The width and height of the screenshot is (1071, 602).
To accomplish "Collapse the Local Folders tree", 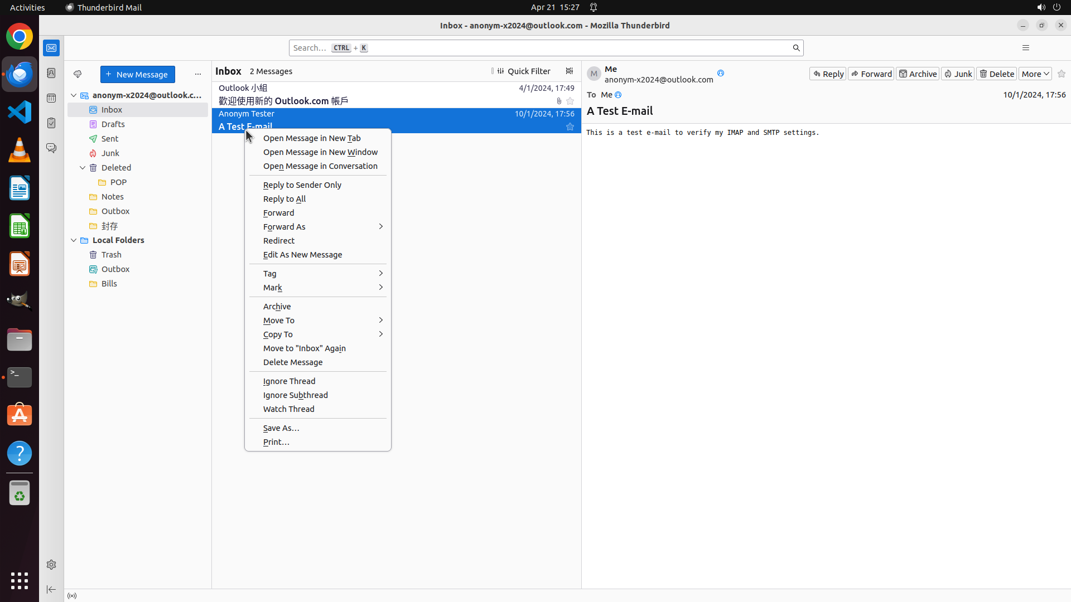I will [74, 240].
